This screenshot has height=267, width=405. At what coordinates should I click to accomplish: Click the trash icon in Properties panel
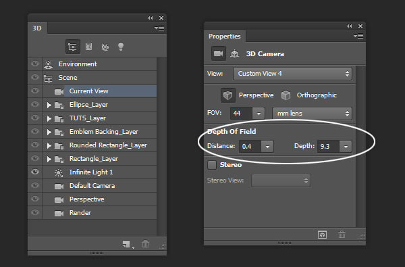tap(342, 235)
